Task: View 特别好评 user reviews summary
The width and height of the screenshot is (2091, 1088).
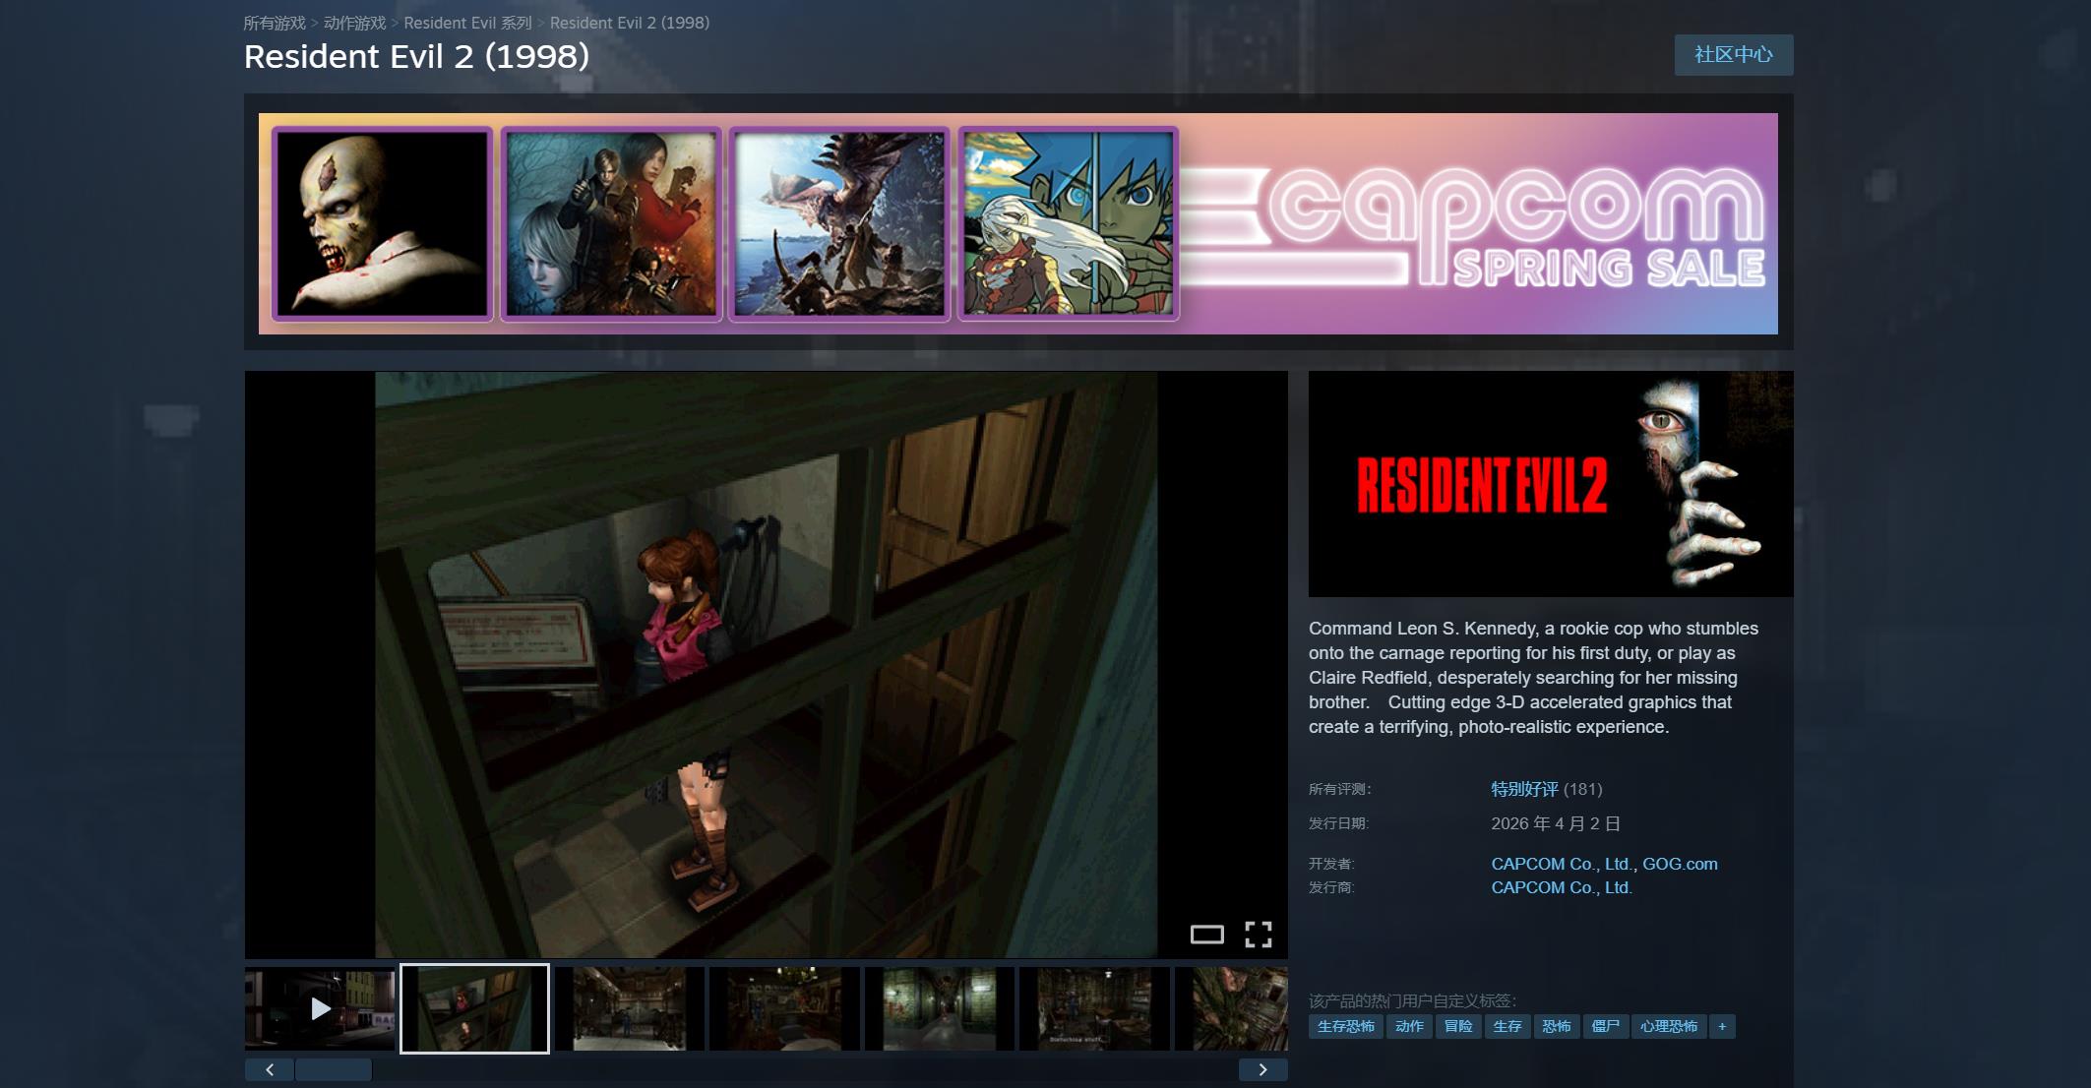Action: pyautogui.click(x=1524, y=789)
